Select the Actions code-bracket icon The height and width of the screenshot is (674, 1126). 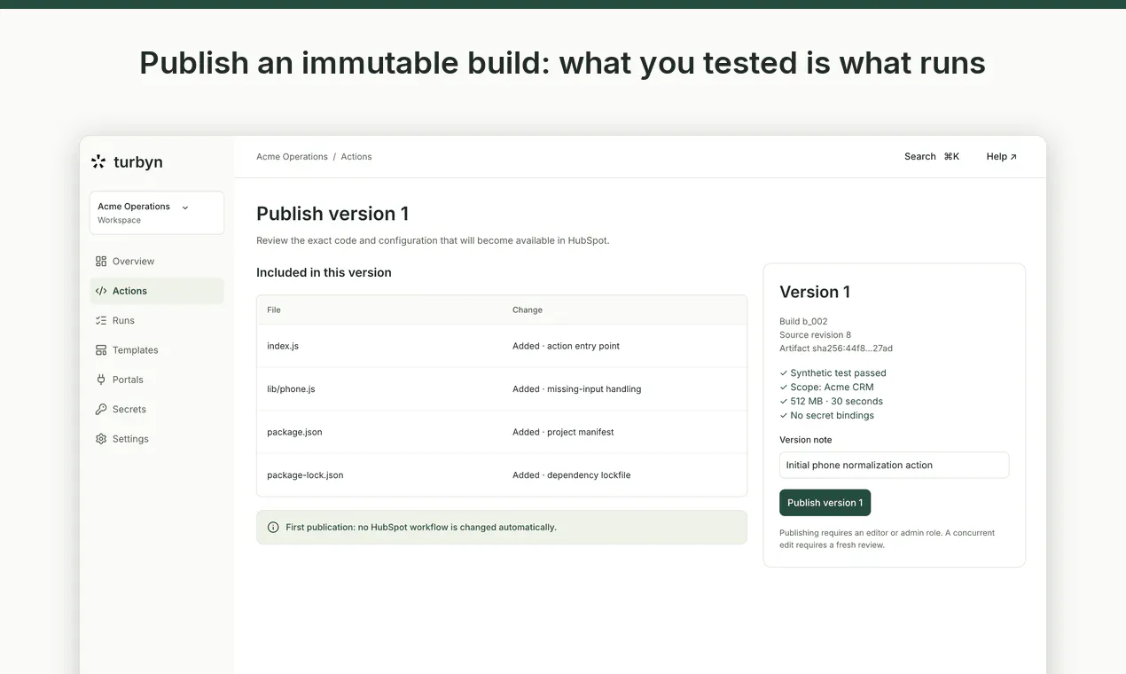[x=101, y=291]
